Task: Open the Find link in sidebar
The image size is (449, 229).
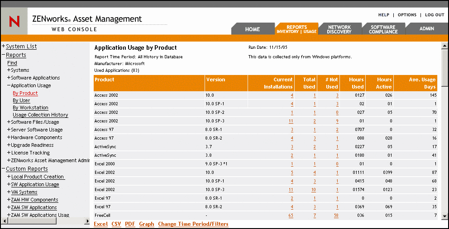Action: coord(12,63)
